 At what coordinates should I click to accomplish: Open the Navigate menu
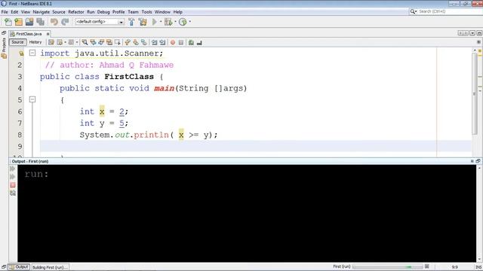(x=42, y=12)
